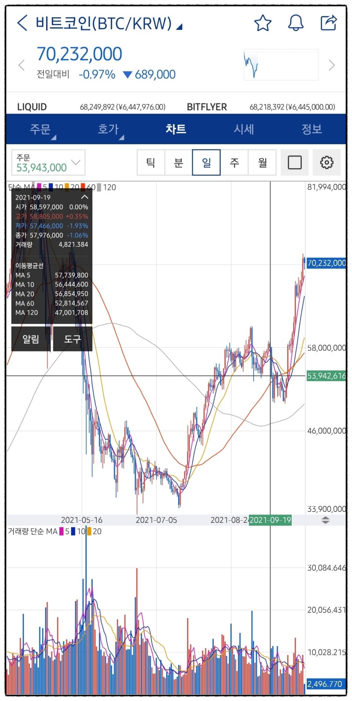Screen dimensions: 352x701
Task: Go to next coin right chevron
Action: pos(332,66)
